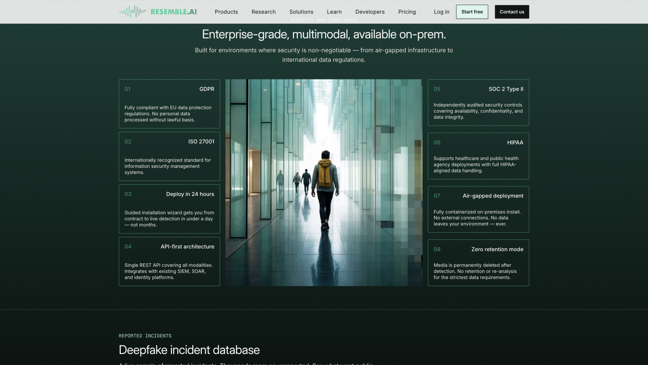The height and width of the screenshot is (365, 648).
Task: Select the GDPR compliance card
Action: pyautogui.click(x=169, y=104)
